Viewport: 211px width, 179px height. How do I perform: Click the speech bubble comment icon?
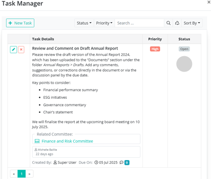point(121,162)
